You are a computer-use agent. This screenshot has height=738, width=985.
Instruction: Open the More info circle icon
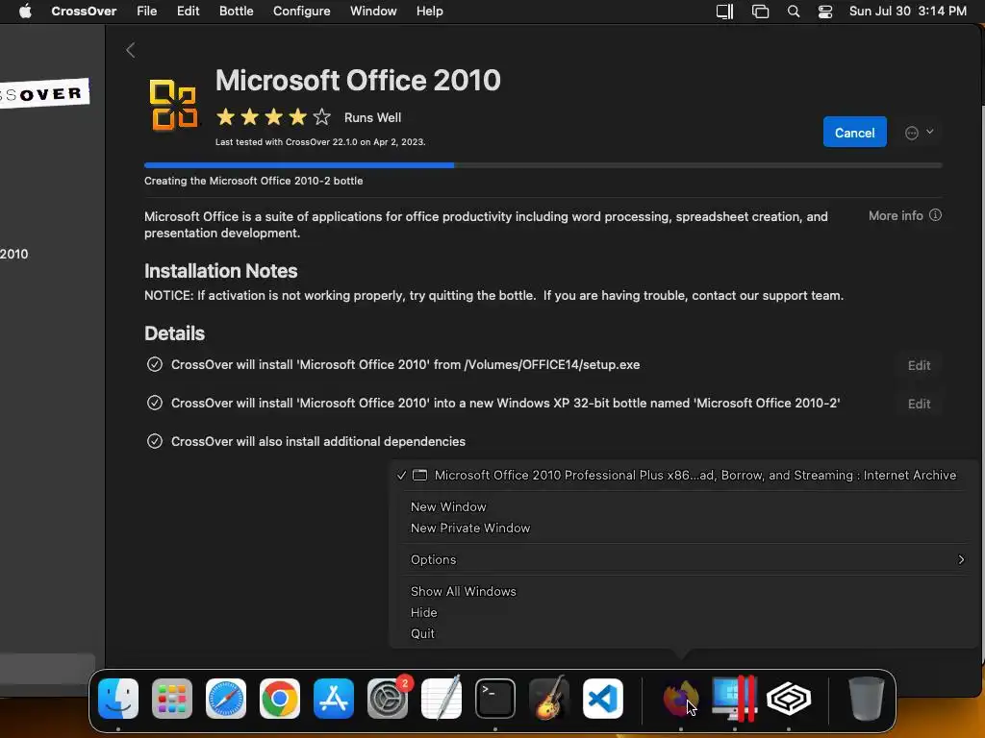935,215
